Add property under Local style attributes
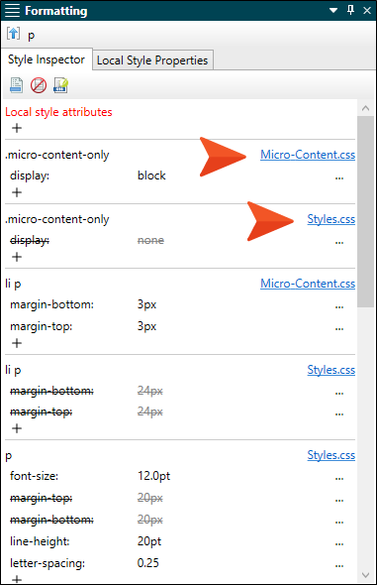 pyautogui.click(x=17, y=128)
